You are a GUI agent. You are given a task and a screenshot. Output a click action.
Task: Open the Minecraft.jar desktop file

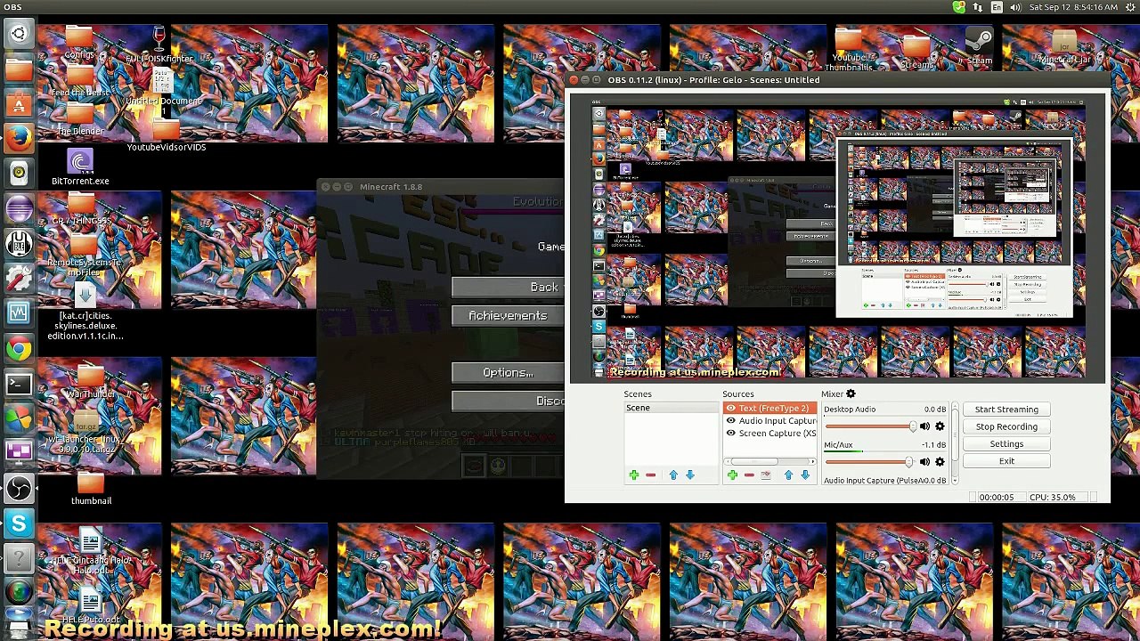click(1064, 46)
